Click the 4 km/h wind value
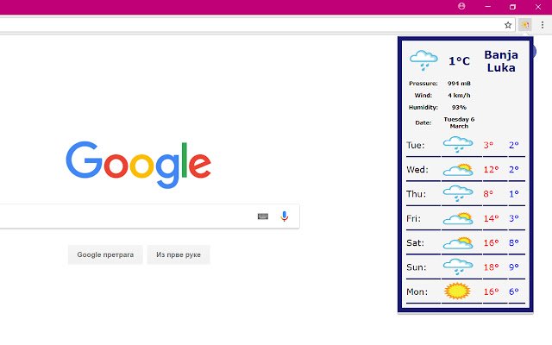The image size is (552, 345). tap(459, 96)
